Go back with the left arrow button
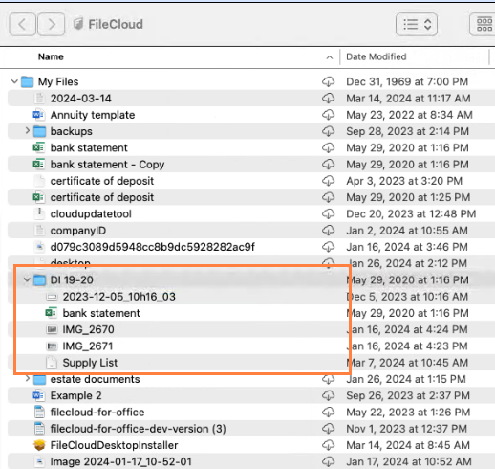495x469 pixels. tap(22, 24)
